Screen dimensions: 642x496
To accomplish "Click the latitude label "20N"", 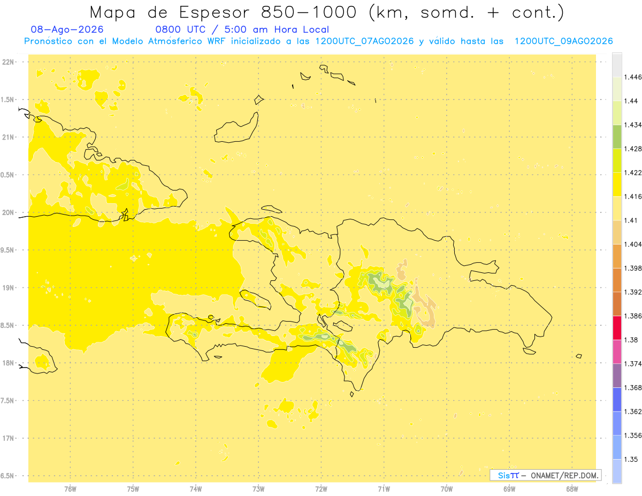I will tap(9, 212).
